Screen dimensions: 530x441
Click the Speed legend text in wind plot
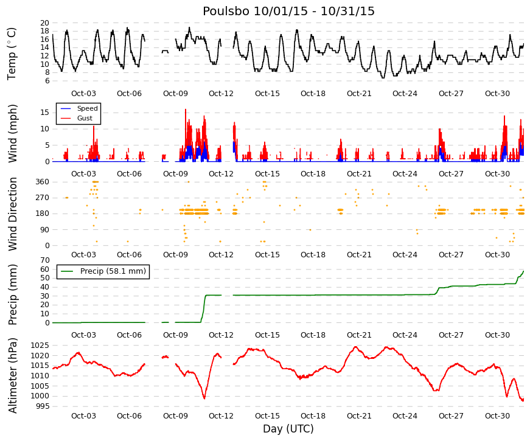coord(87,108)
